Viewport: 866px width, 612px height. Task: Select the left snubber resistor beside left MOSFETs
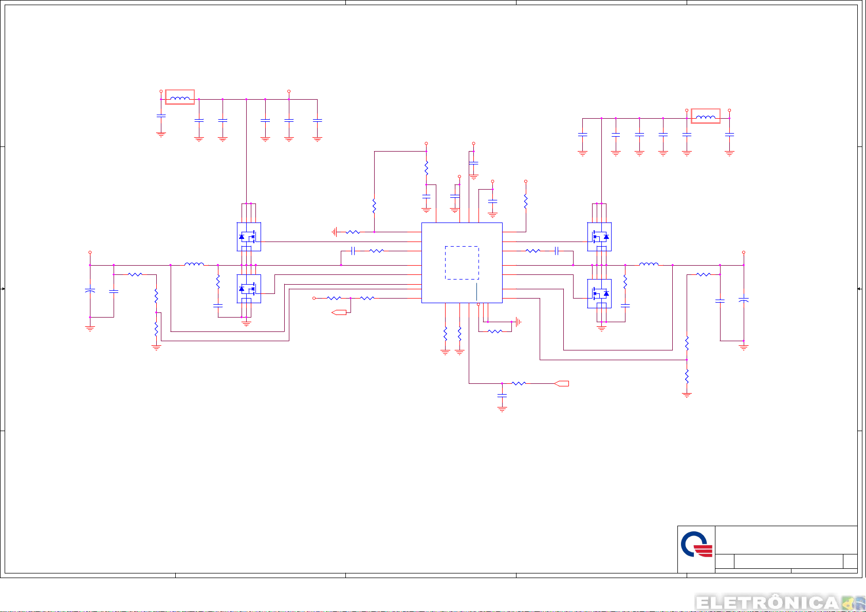pyautogui.click(x=218, y=282)
